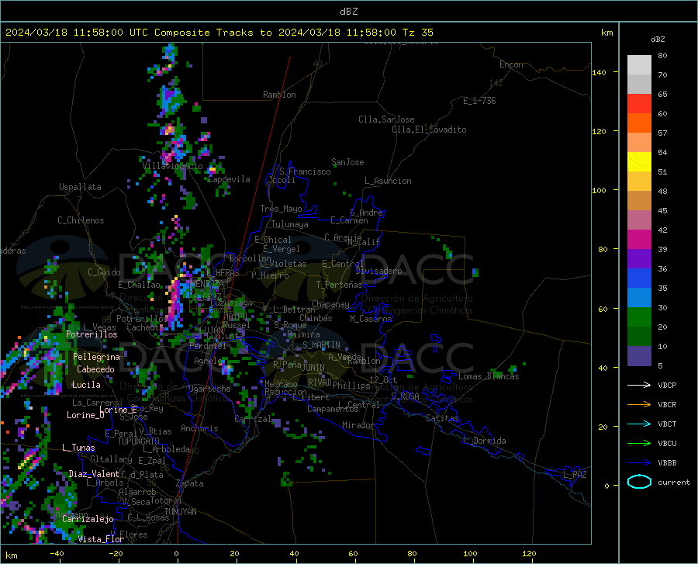Click the Zapata map label
Image resolution: width=698 pixels, height=564 pixels.
coord(190,483)
